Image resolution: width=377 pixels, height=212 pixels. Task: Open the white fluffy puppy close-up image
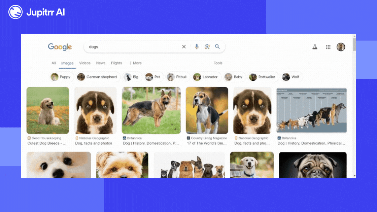point(59,165)
